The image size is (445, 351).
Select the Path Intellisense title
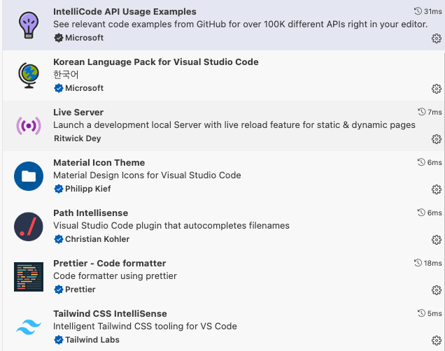[90, 213]
